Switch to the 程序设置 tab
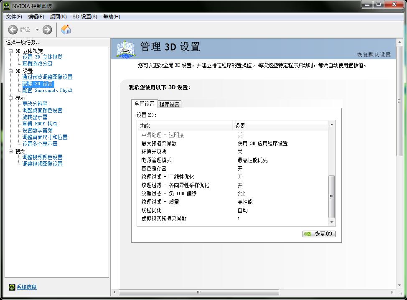This screenshot has height=300, width=407. pyautogui.click(x=169, y=104)
